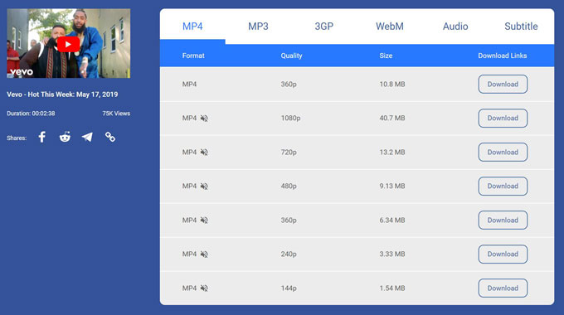The height and width of the screenshot is (315, 564).
Task: Click the '10.8 MB' size cell
Action: (392, 85)
